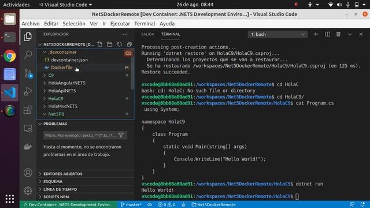Open the Manage gear icon
This screenshot has height=208, width=370.
tap(28, 191)
